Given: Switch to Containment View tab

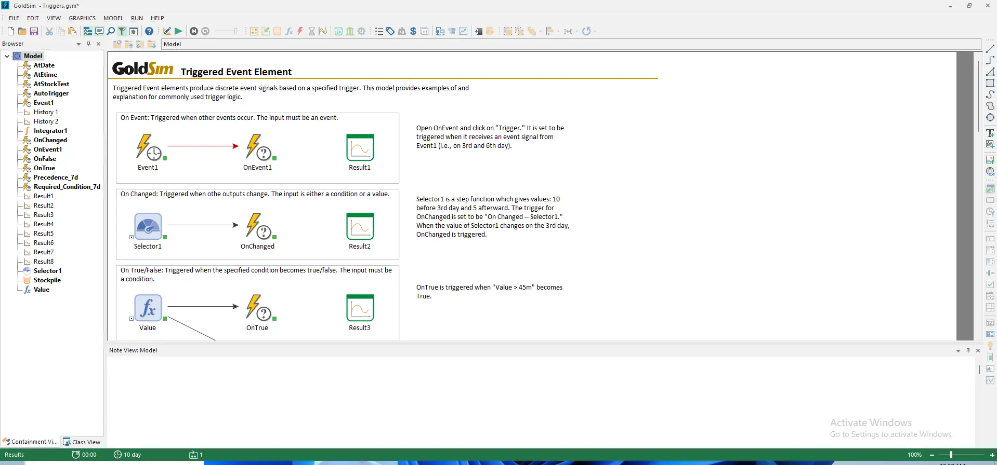Looking at the screenshot, I should (x=30, y=442).
